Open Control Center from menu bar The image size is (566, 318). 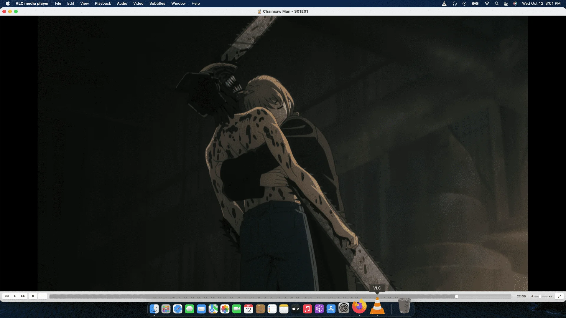click(506, 4)
